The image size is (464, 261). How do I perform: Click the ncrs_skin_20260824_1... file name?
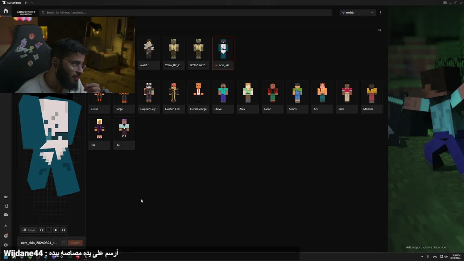pos(39,243)
